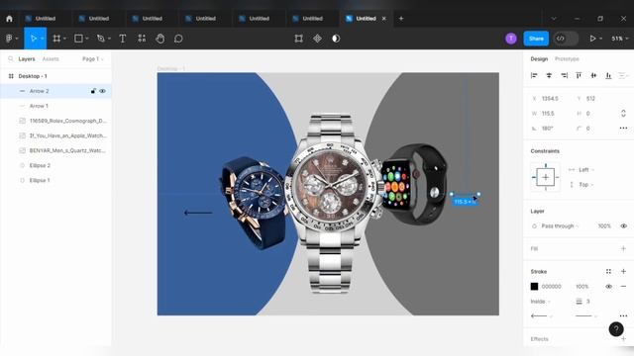Go to Figma home icon
The height and width of the screenshot is (356, 634).
9,19
